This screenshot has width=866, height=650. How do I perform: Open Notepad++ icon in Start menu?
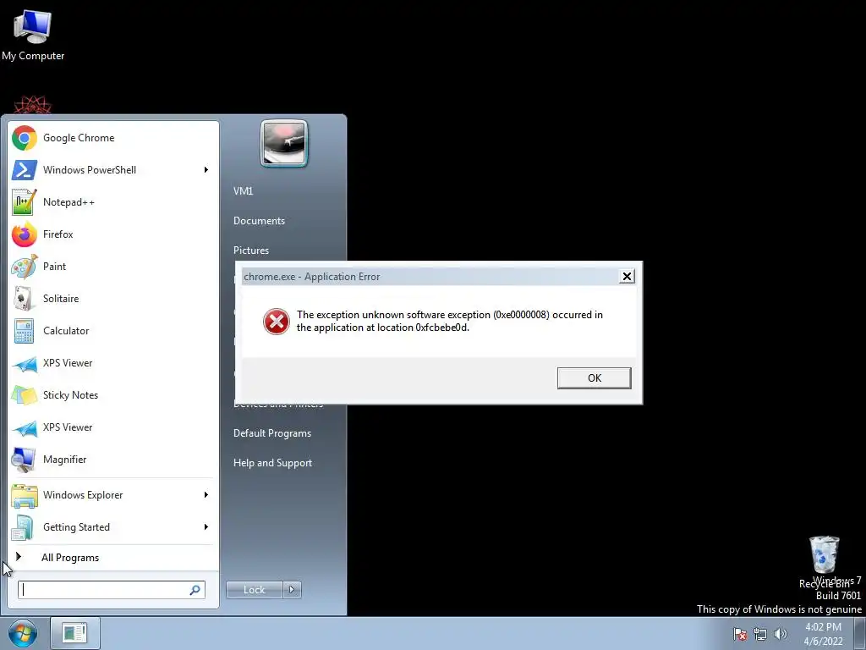coord(24,202)
